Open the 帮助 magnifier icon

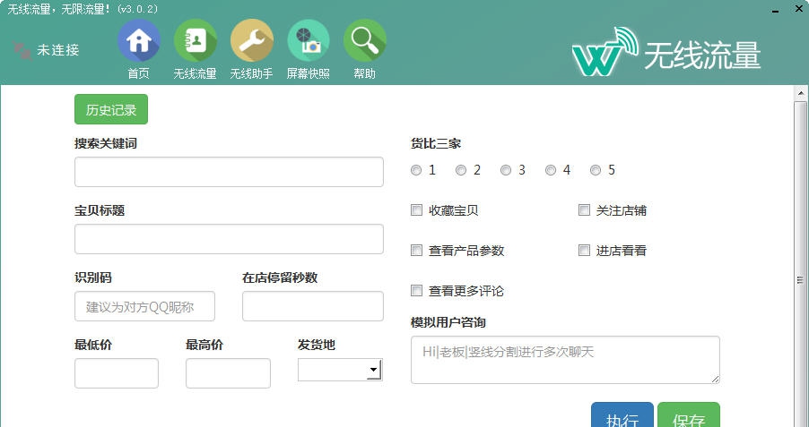click(x=365, y=41)
